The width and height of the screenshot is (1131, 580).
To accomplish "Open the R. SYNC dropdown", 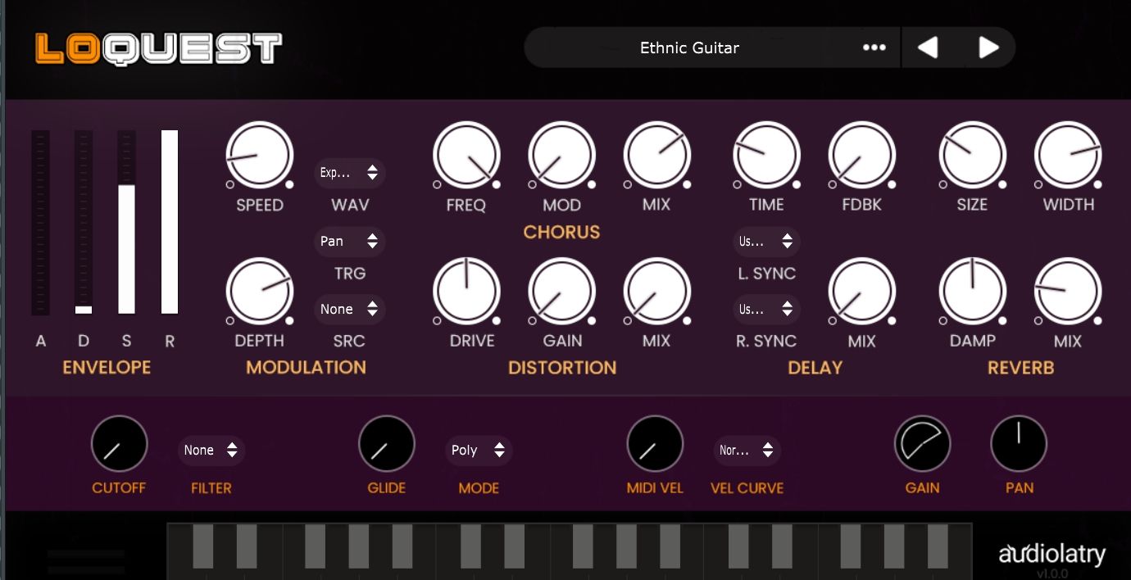I will pos(766,309).
